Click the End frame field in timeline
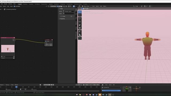The height and width of the screenshot is (96, 171). click(x=96, y=85)
